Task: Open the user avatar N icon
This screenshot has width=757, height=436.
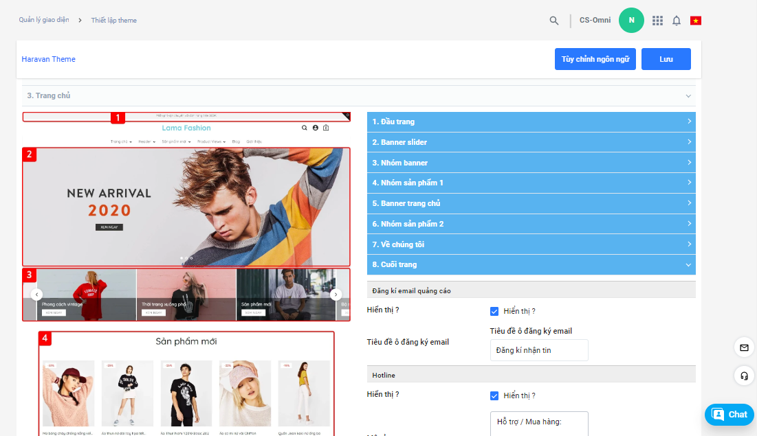Action: [631, 21]
